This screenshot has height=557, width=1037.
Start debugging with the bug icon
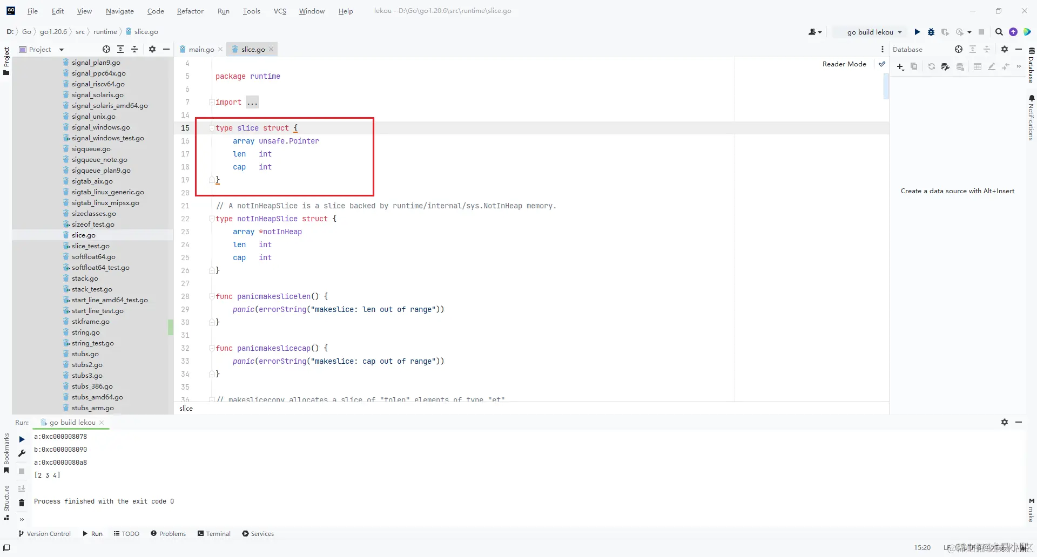pyautogui.click(x=931, y=32)
